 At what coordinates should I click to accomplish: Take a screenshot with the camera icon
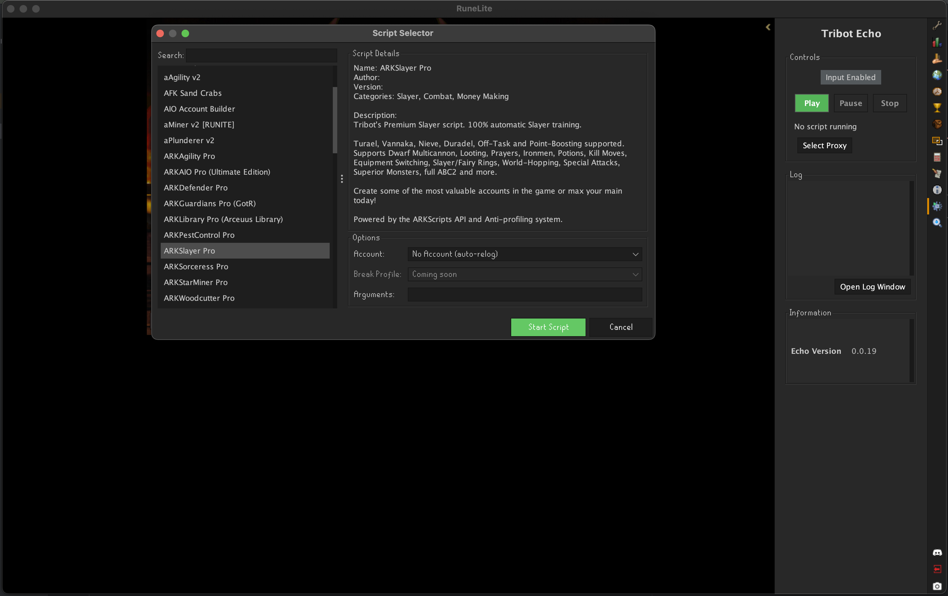click(937, 586)
